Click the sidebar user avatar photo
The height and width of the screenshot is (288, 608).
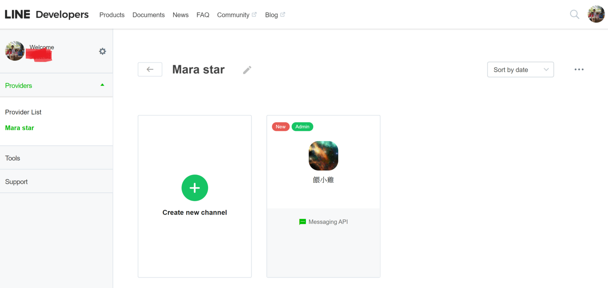tap(15, 51)
